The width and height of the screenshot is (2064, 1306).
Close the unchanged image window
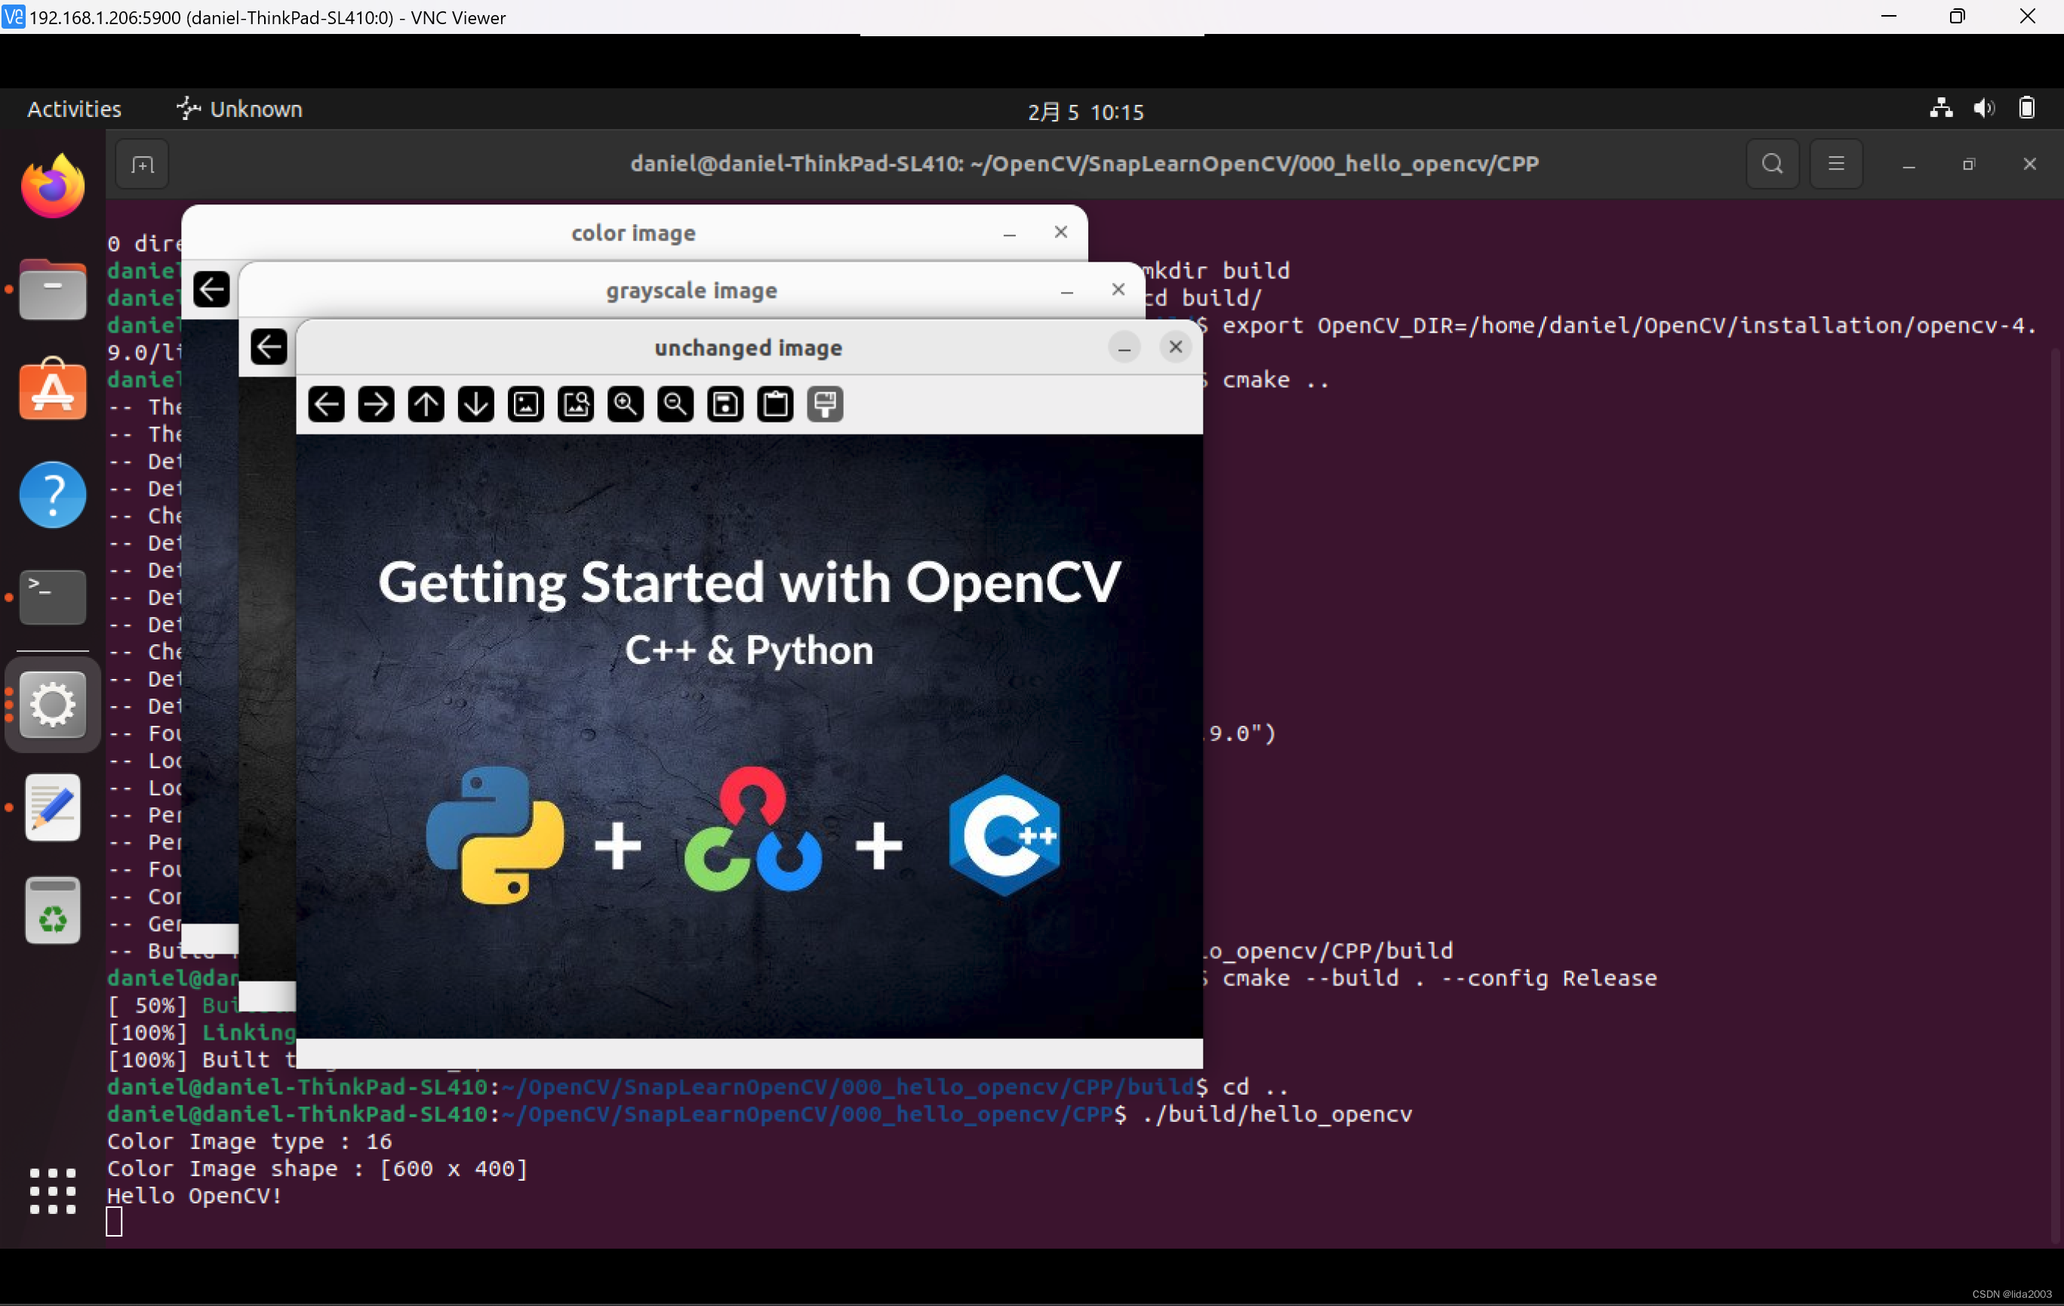point(1175,347)
